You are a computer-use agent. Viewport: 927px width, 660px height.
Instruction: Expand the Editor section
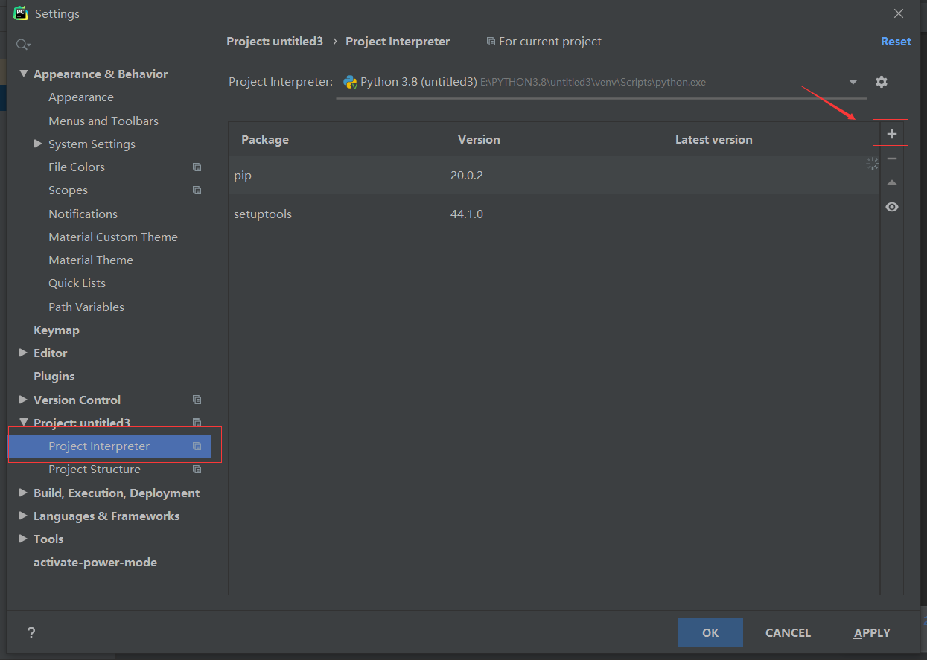click(24, 353)
